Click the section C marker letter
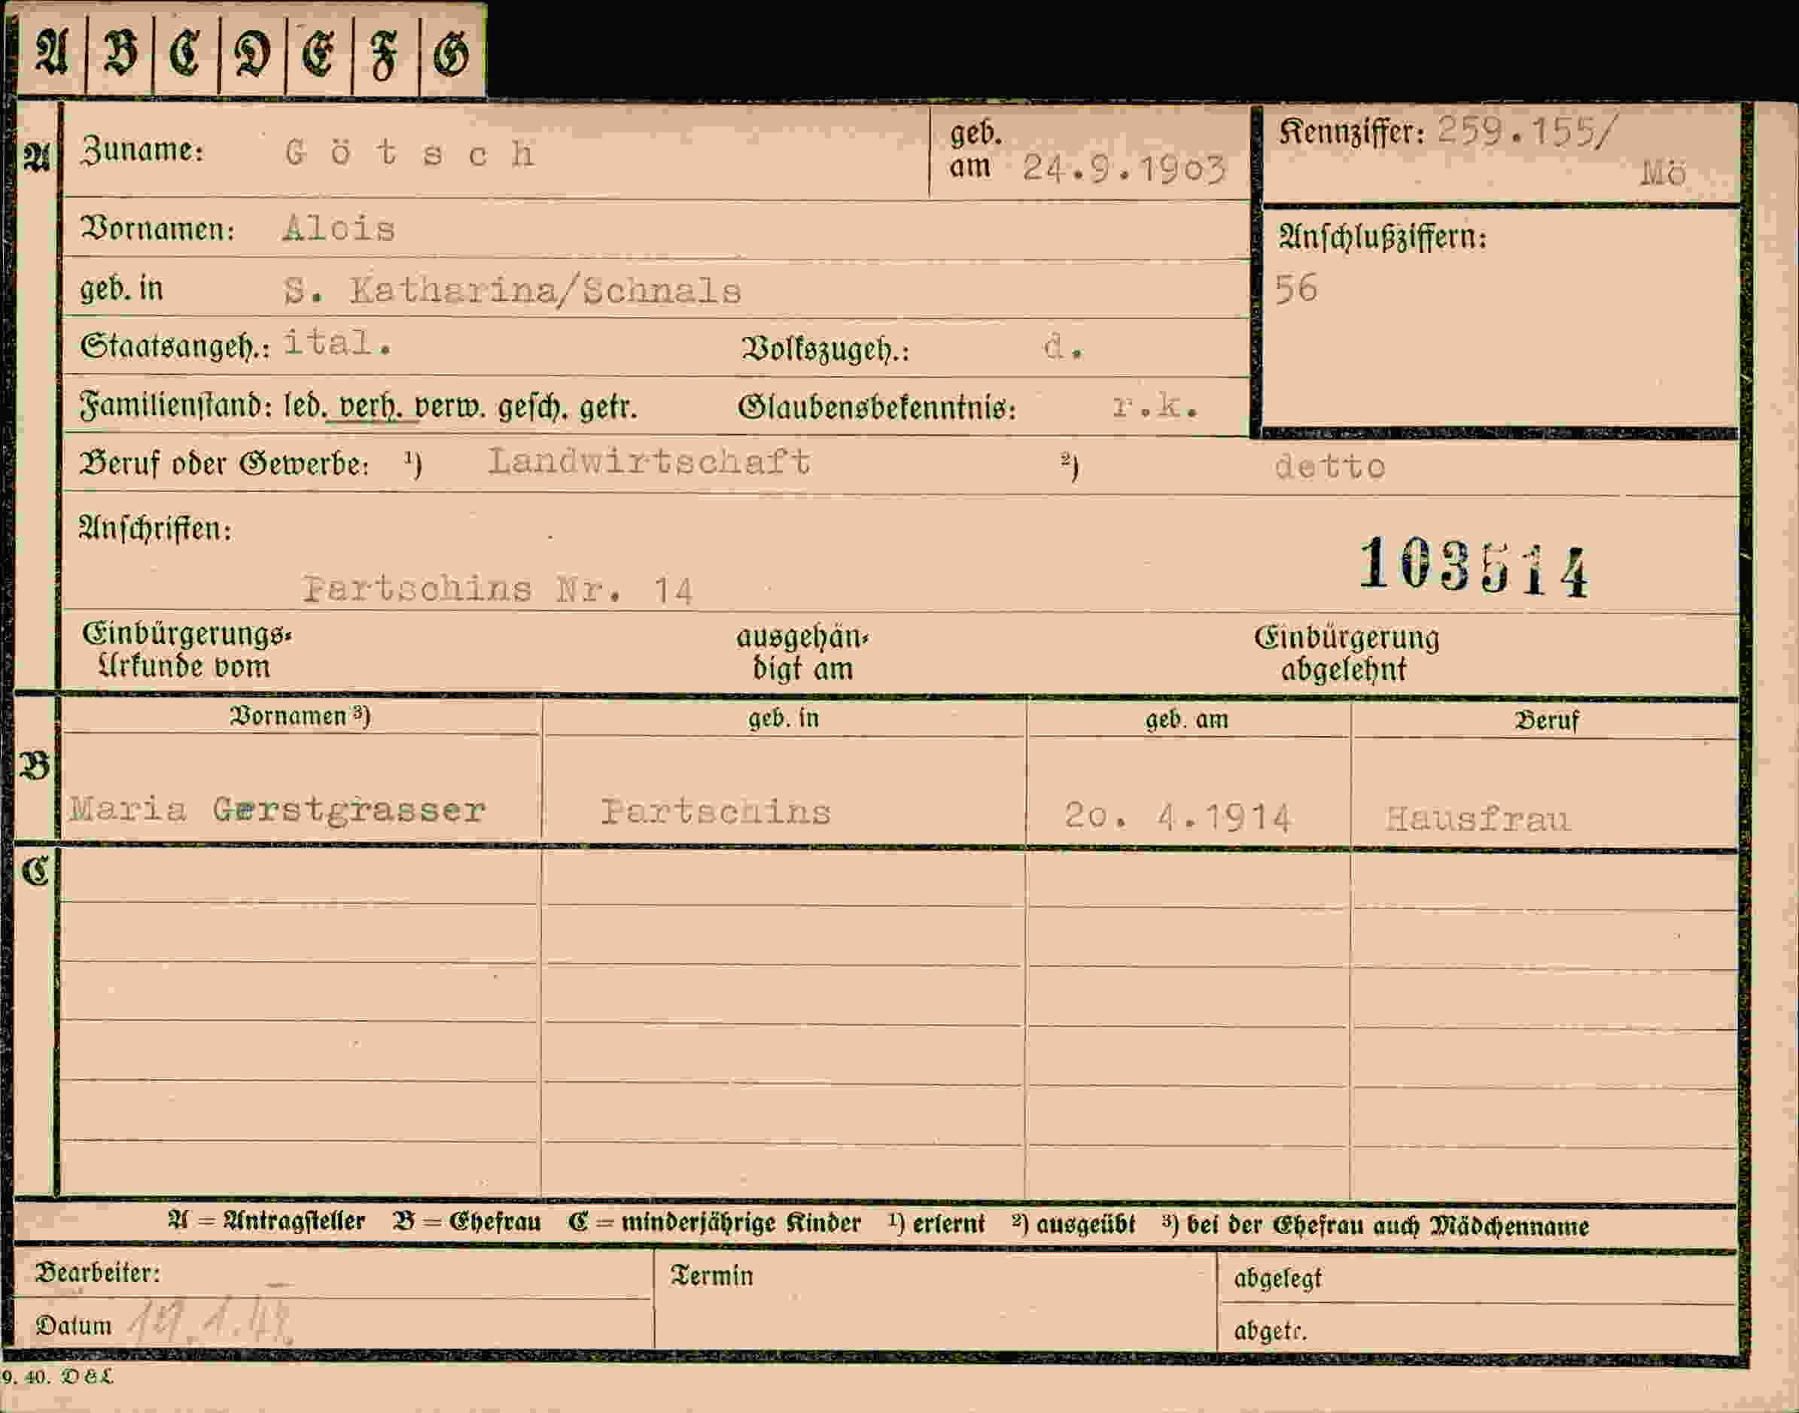 (x=35, y=871)
